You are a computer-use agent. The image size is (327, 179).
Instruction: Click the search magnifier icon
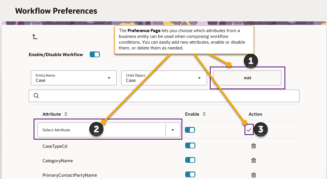point(36,95)
